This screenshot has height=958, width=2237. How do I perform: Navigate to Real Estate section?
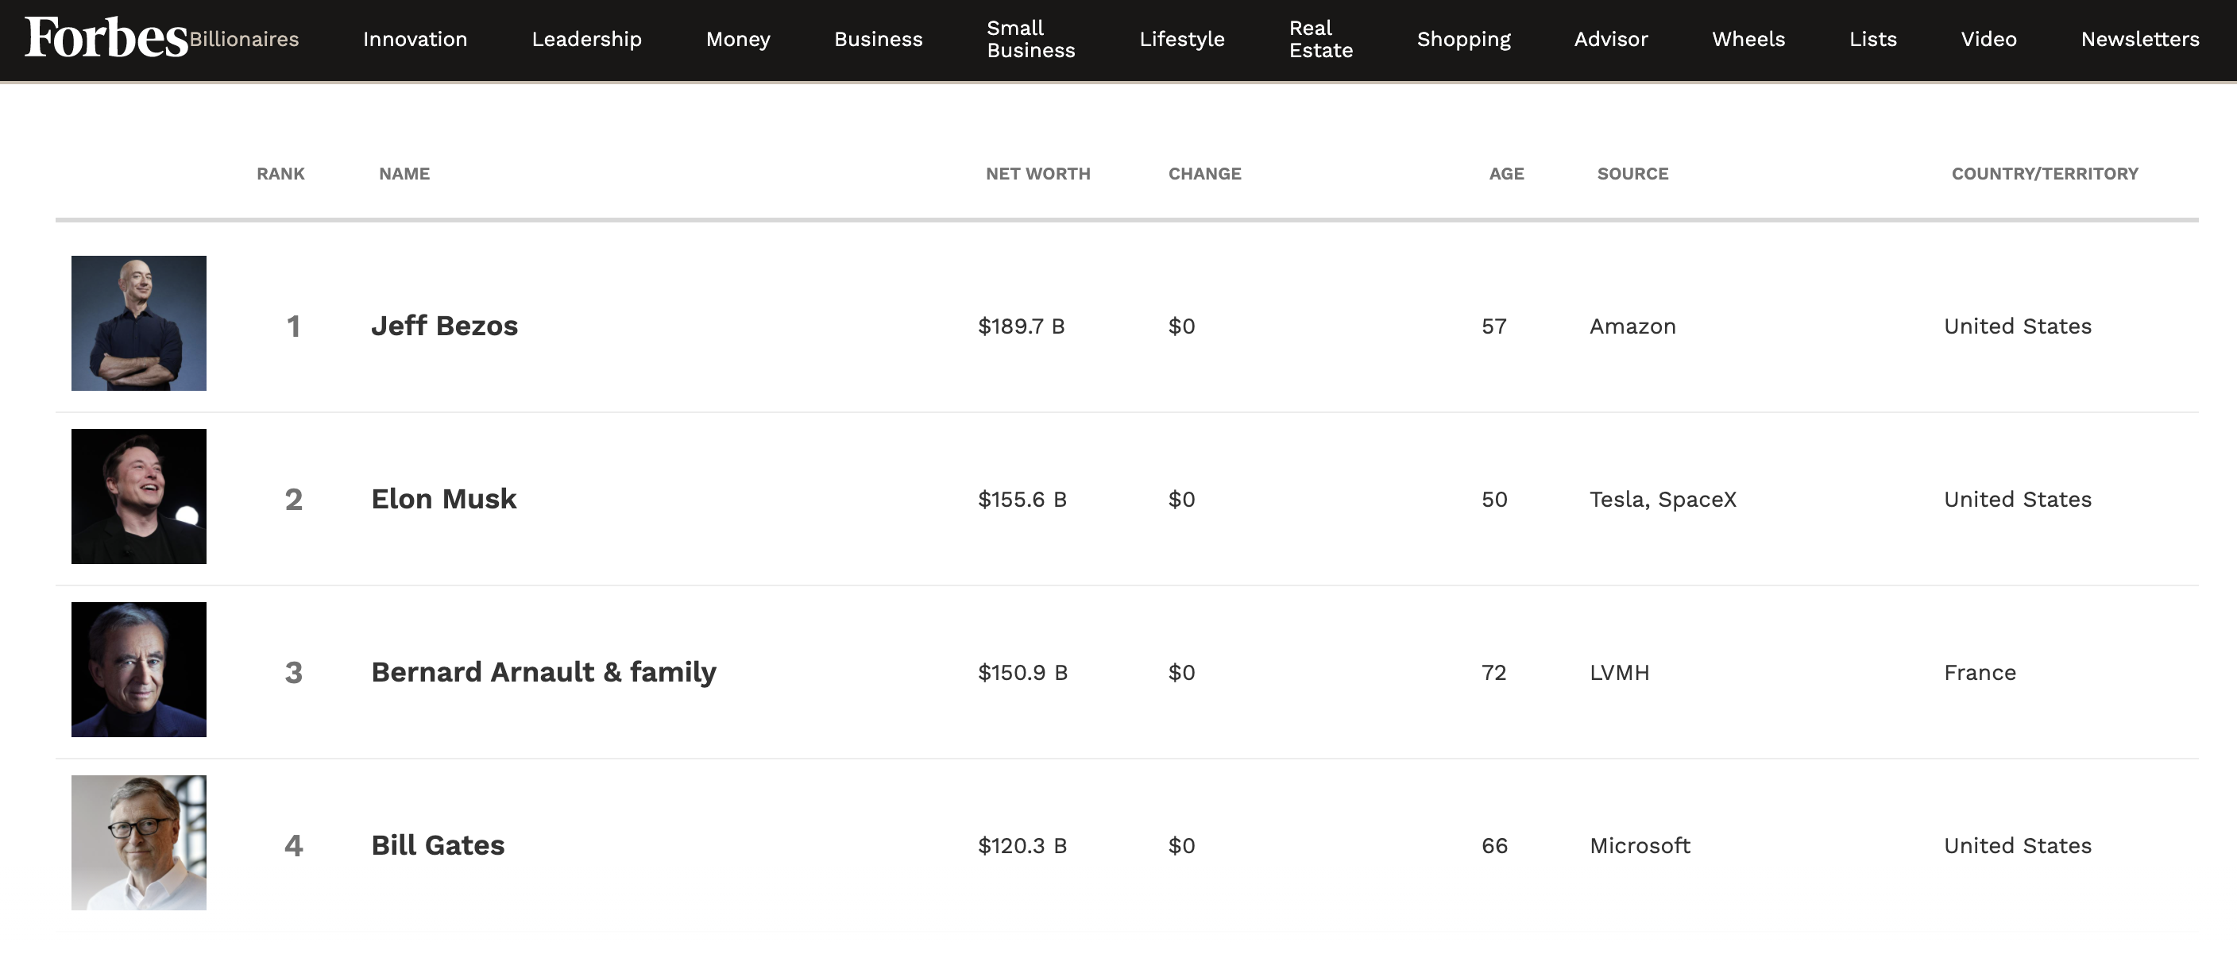(x=1320, y=39)
